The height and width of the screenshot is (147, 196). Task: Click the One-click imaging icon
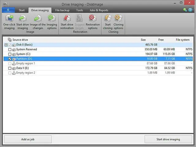9,19
